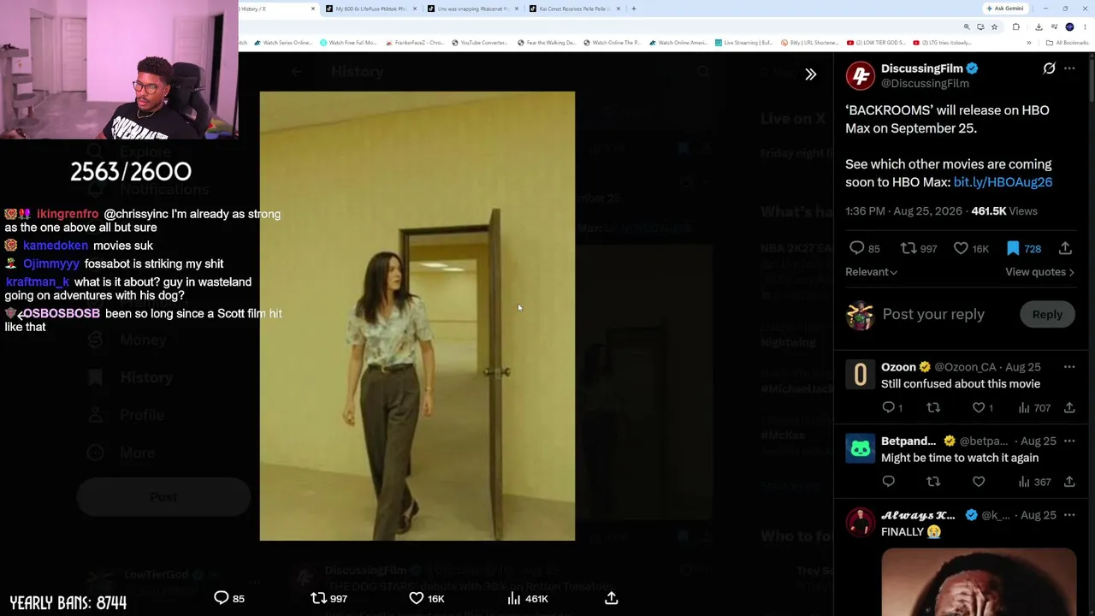Open the more options menu on the DiscussingFilm post
The height and width of the screenshot is (616, 1095).
[x=1069, y=68]
